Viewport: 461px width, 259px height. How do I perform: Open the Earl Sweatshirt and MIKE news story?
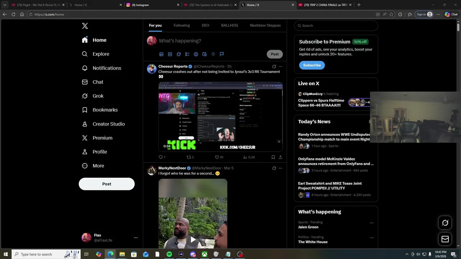pyautogui.click(x=330, y=186)
